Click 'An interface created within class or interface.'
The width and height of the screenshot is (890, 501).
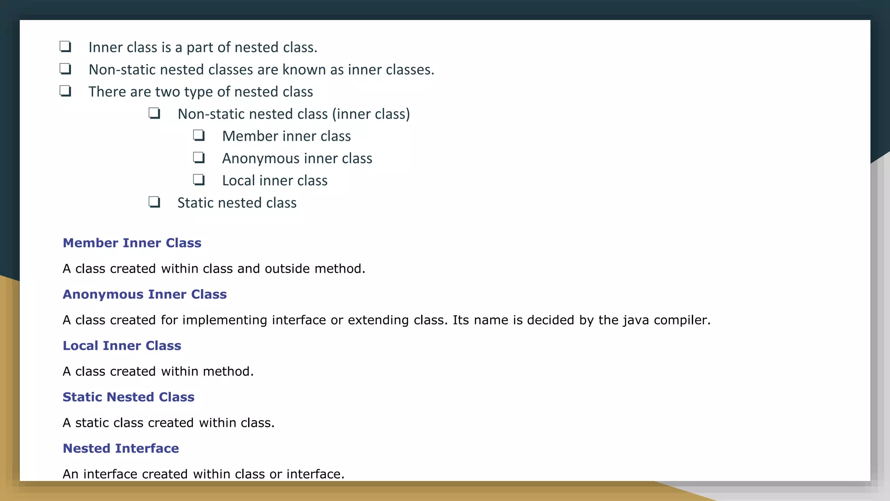click(x=203, y=474)
